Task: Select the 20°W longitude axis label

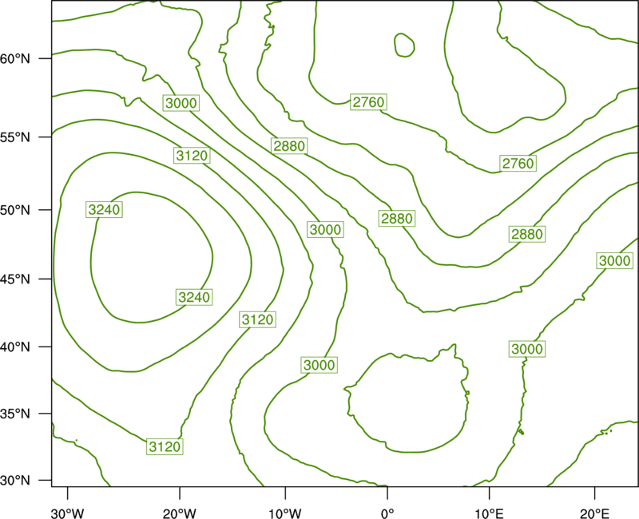Action: coord(179,513)
